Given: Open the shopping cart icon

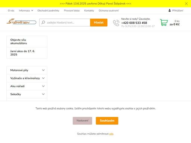Looking at the screenshot, I should tap(164, 22).
